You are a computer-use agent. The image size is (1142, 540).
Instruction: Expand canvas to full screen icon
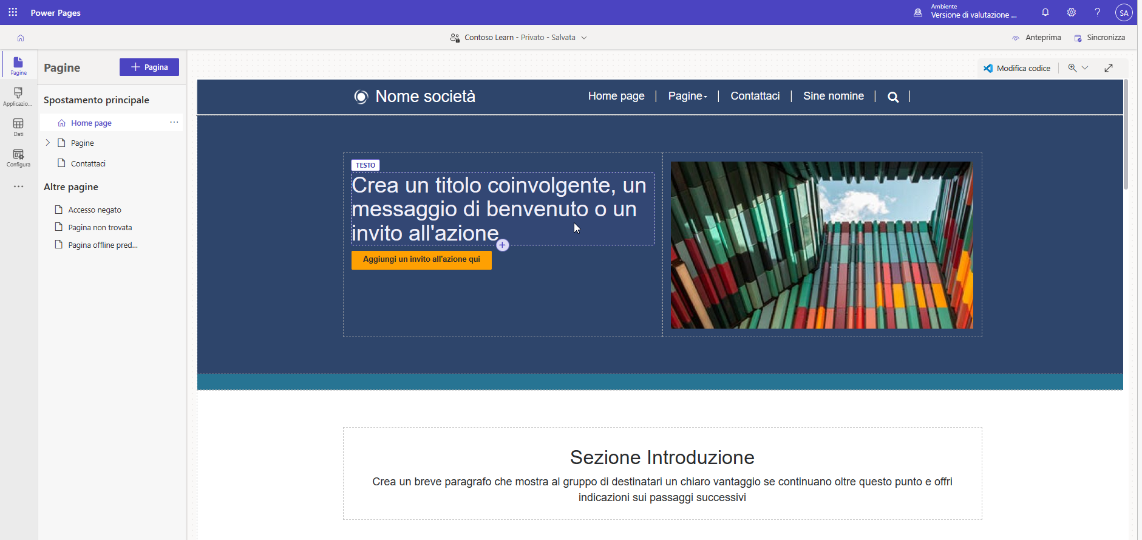pos(1109,68)
